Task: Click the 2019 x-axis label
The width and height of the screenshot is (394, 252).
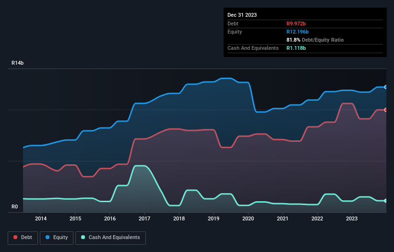Action: pyautogui.click(x=214, y=218)
